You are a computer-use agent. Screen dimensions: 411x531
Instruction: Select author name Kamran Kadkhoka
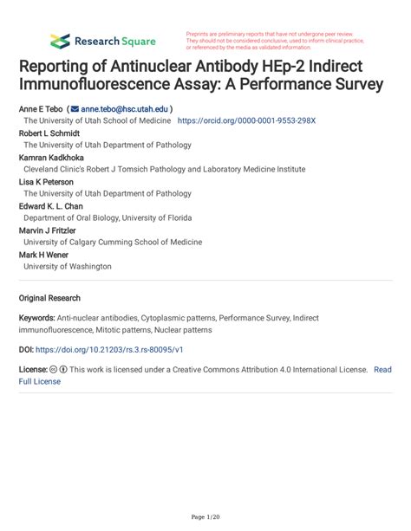click(x=51, y=158)
